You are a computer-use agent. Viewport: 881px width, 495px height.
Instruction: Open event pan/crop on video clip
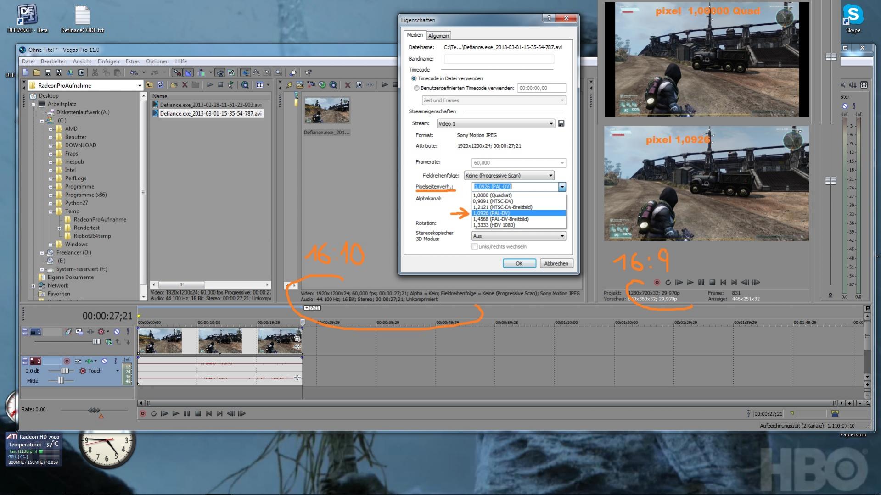[297, 339]
